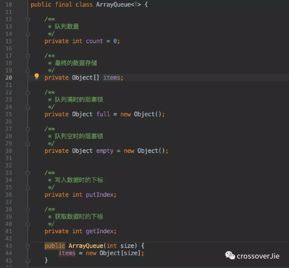Collapse the comment fold at line 33

(28, 173)
